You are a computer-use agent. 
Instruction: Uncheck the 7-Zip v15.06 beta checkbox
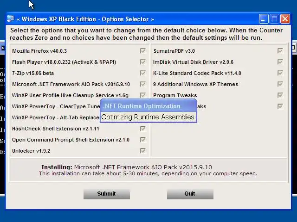coord(143,73)
